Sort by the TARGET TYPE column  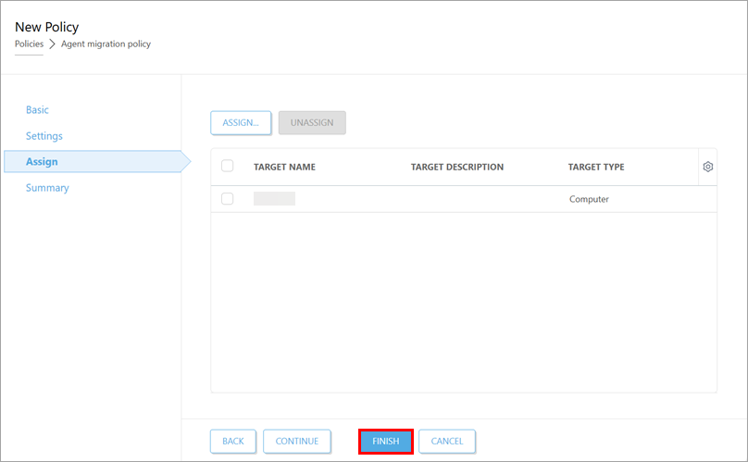[x=596, y=168]
